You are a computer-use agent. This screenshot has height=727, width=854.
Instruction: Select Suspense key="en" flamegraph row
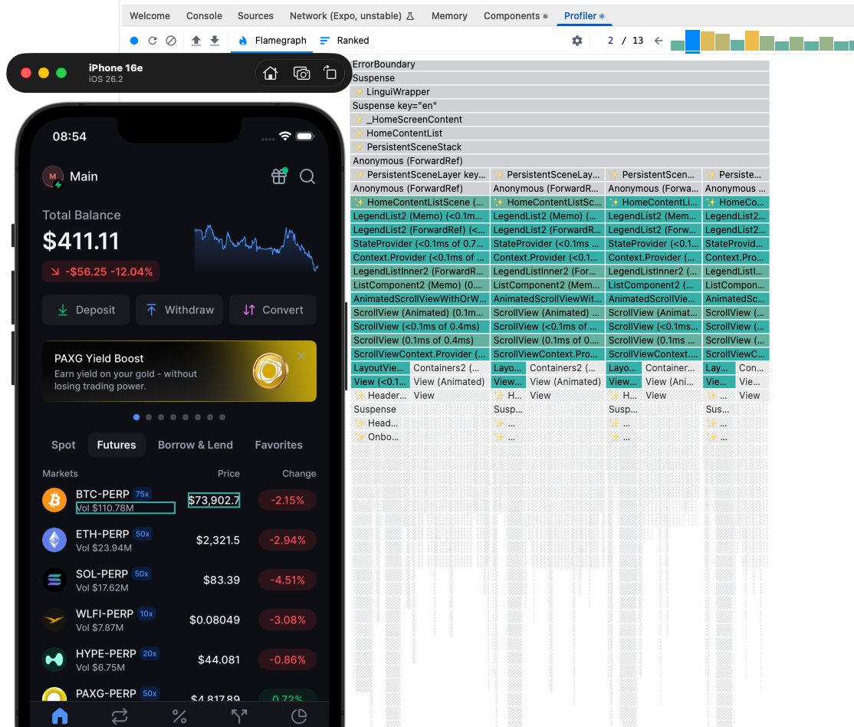click(560, 106)
